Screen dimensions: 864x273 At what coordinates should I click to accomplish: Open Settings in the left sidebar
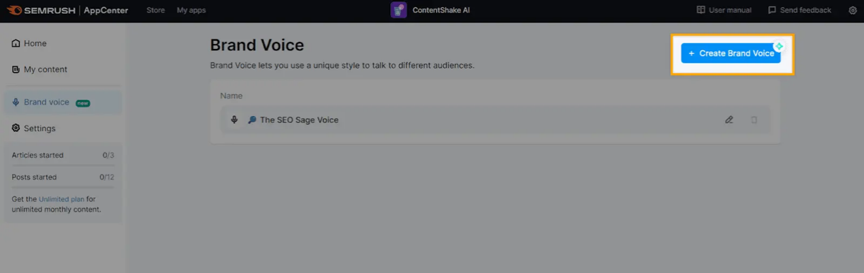coord(39,128)
